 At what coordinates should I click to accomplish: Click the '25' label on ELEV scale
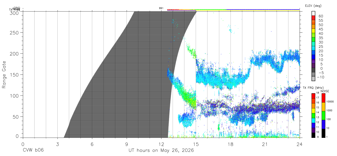pyautogui.click(x=321, y=47)
